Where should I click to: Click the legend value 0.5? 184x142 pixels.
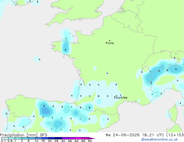point(10,141)
